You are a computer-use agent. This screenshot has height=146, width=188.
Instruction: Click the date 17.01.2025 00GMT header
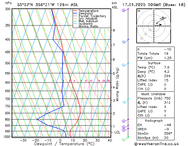click(142, 5)
